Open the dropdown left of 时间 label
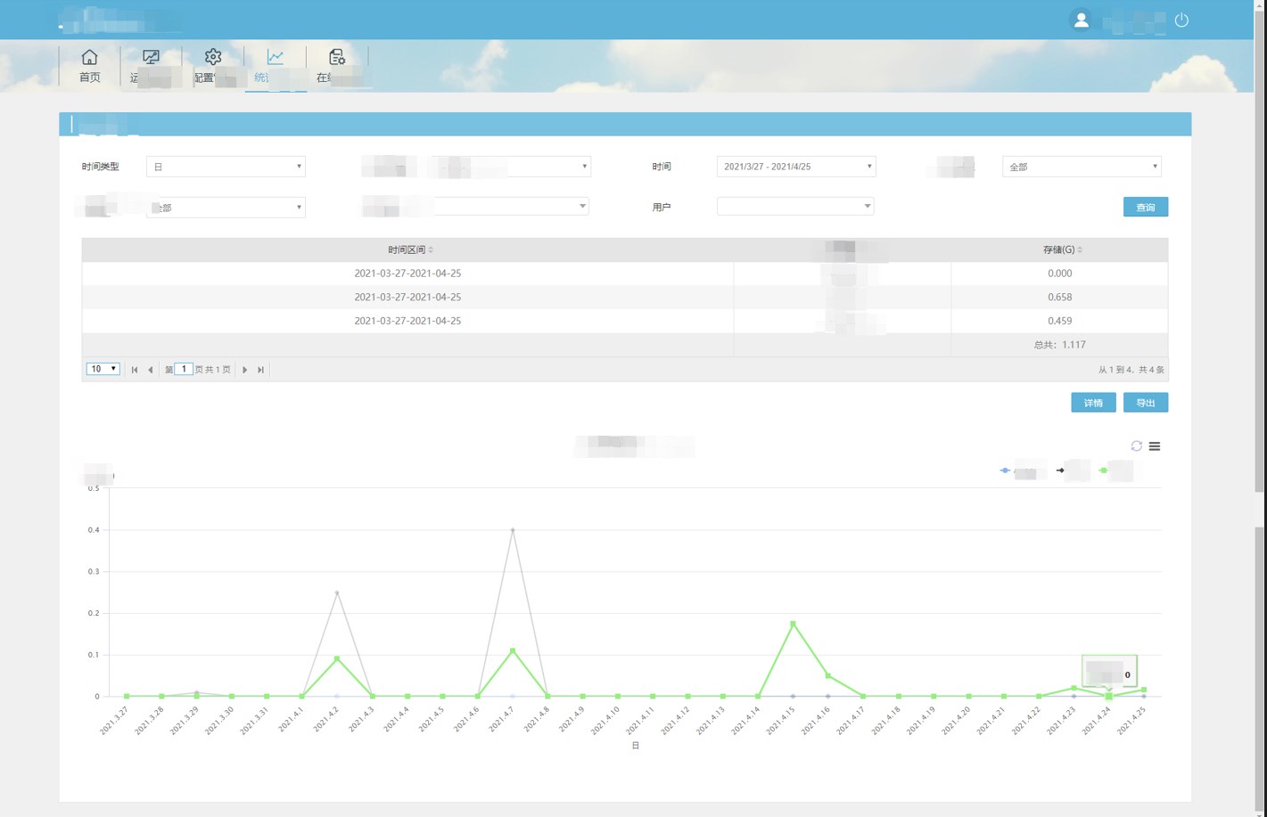 coord(511,167)
